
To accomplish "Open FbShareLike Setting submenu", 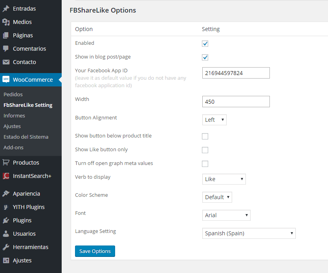I will (x=28, y=105).
